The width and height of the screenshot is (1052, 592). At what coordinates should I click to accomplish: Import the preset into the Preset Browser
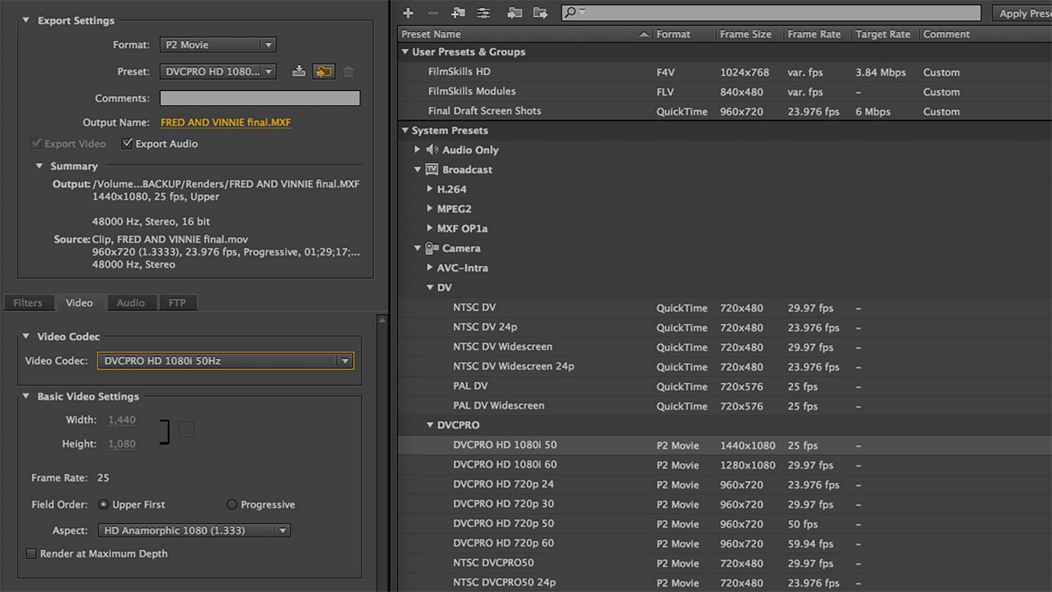pyautogui.click(x=323, y=71)
